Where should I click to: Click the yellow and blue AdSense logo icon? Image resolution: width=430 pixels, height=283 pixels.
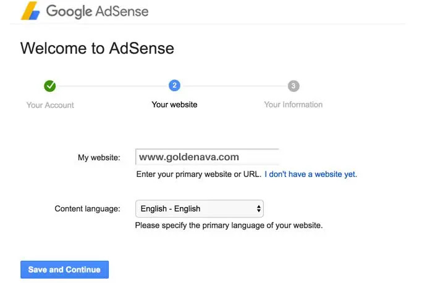pos(30,10)
